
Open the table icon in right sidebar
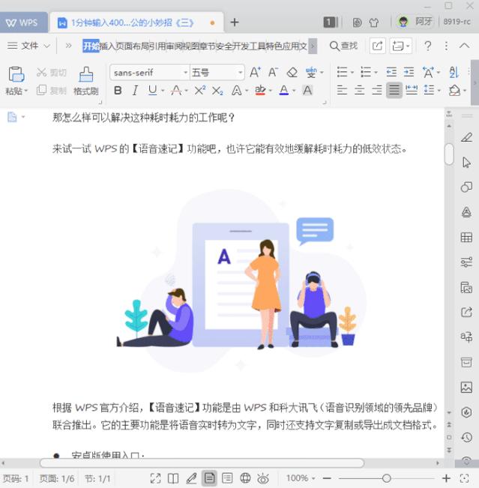point(466,238)
